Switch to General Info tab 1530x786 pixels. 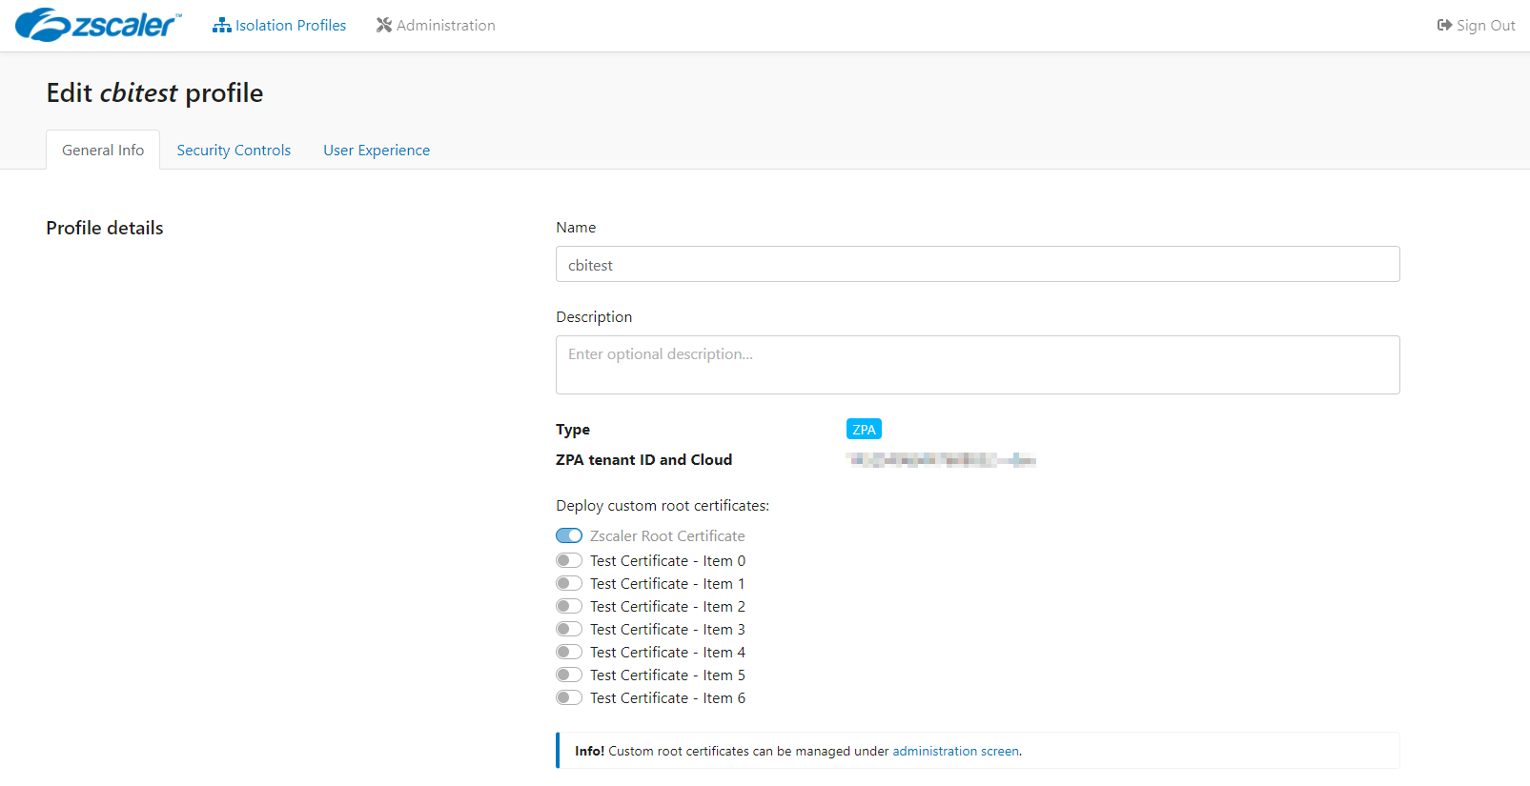(x=103, y=151)
